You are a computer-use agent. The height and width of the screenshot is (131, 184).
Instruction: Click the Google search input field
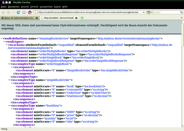[166, 12]
